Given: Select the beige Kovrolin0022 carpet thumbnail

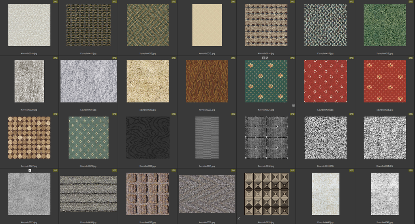Looking at the screenshot, I should [148, 81].
